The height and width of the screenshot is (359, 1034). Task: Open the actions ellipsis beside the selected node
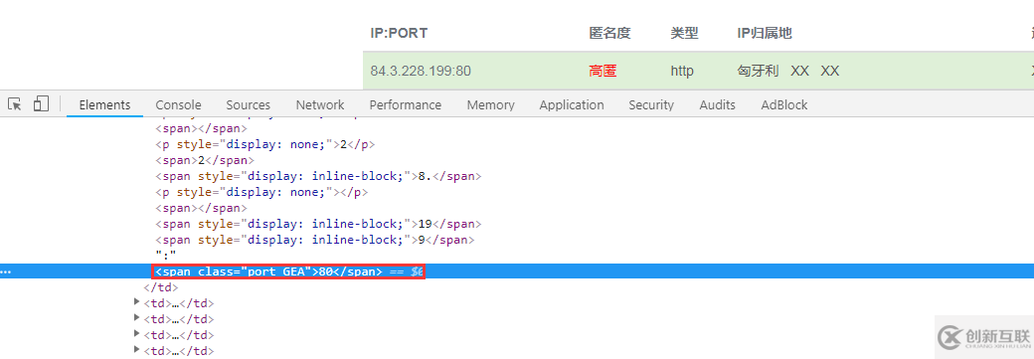point(6,271)
